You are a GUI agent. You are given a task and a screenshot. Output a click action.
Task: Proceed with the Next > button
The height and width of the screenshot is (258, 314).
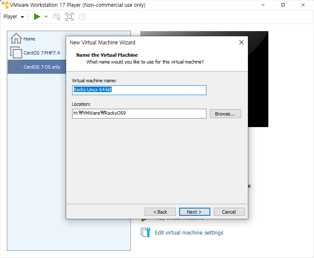coord(195,212)
